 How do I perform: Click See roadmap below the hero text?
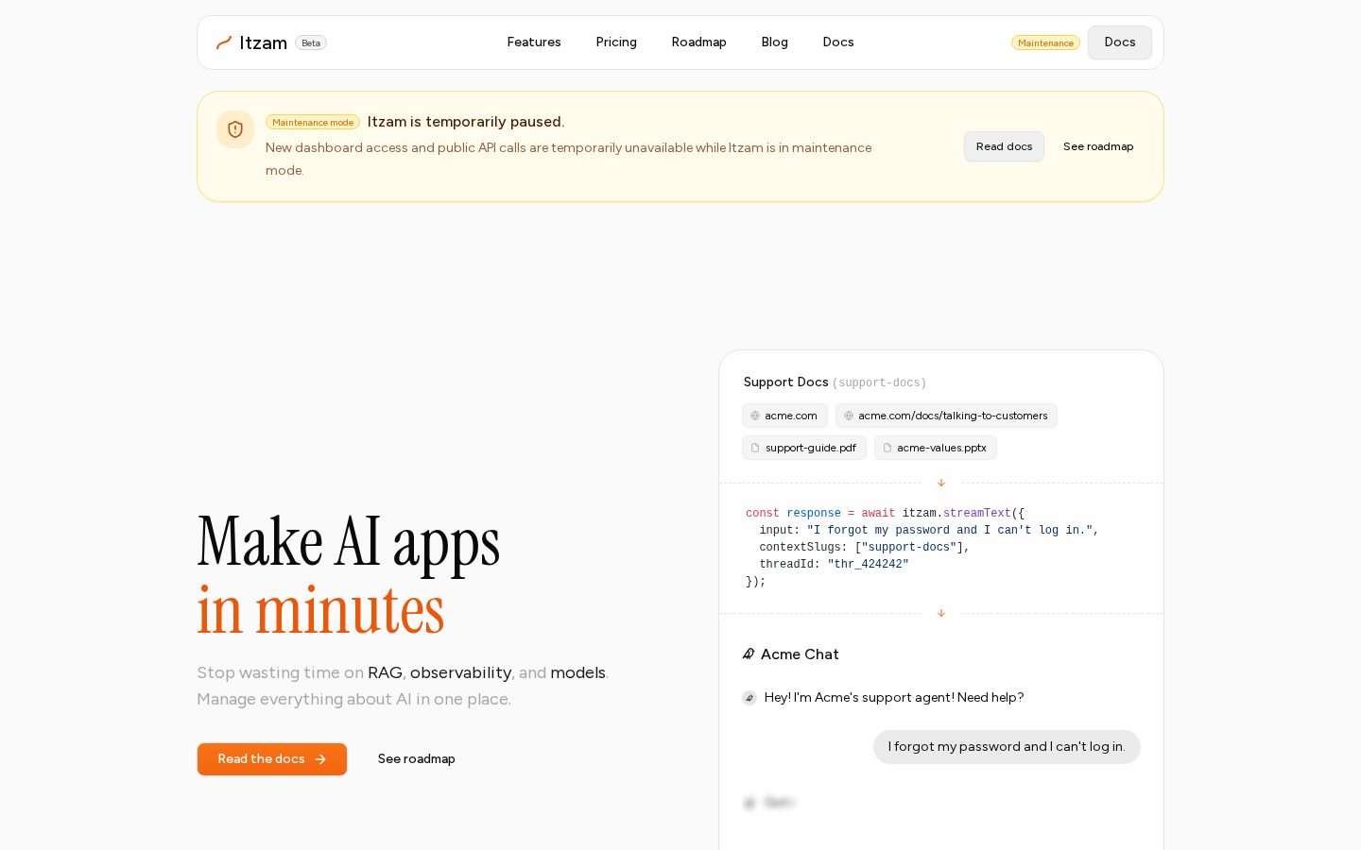pyautogui.click(x=417, y=759)
